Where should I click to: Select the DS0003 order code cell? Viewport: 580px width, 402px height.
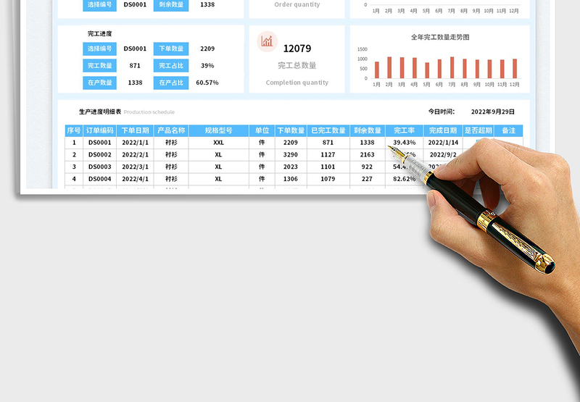99,167
